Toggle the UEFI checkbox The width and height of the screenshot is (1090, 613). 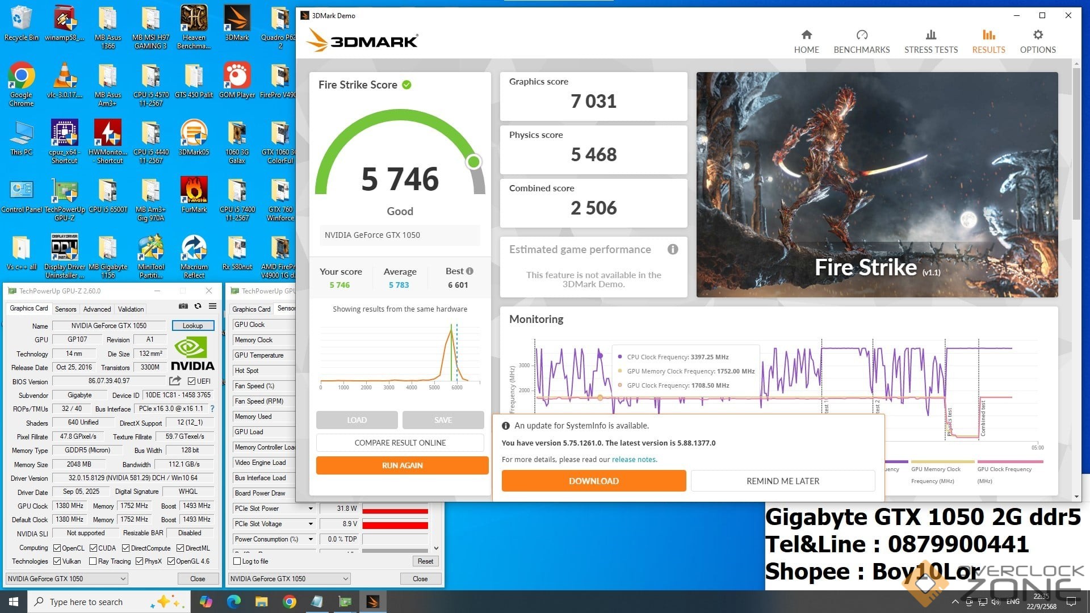[191, 381]
